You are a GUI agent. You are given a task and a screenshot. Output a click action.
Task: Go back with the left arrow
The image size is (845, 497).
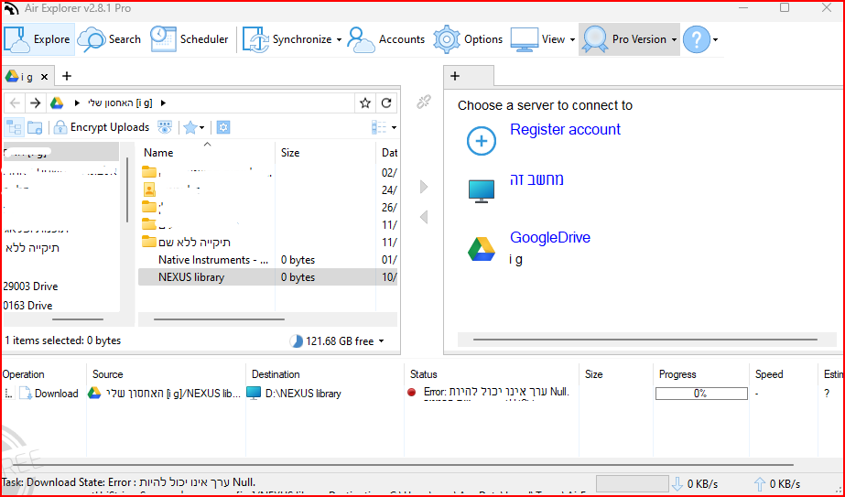(x=15, y=103)
